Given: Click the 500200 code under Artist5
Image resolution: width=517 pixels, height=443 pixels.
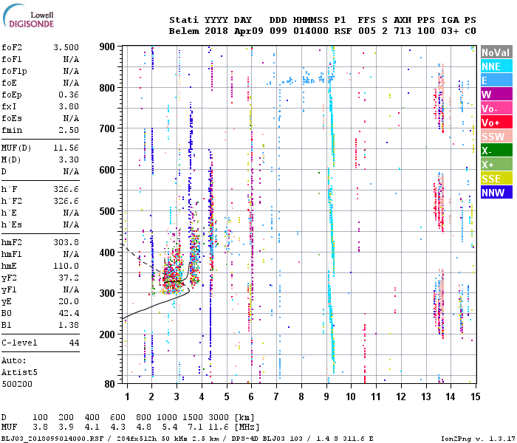Looking at the screenshot, I should (x=17, y=384).
